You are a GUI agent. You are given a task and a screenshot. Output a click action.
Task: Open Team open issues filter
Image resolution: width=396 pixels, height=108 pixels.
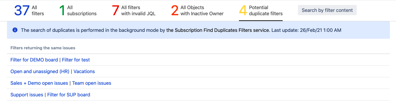pos(92,83)
